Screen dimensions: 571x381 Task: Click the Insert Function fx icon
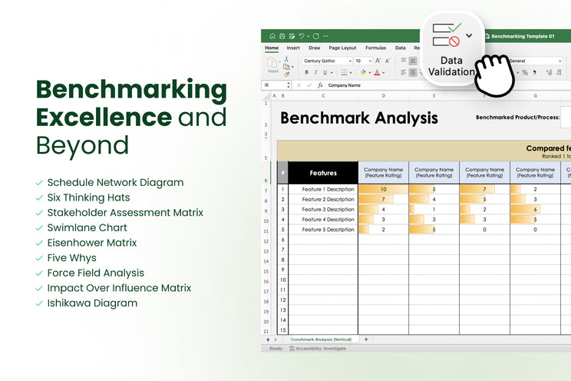(x=320, y=85)
